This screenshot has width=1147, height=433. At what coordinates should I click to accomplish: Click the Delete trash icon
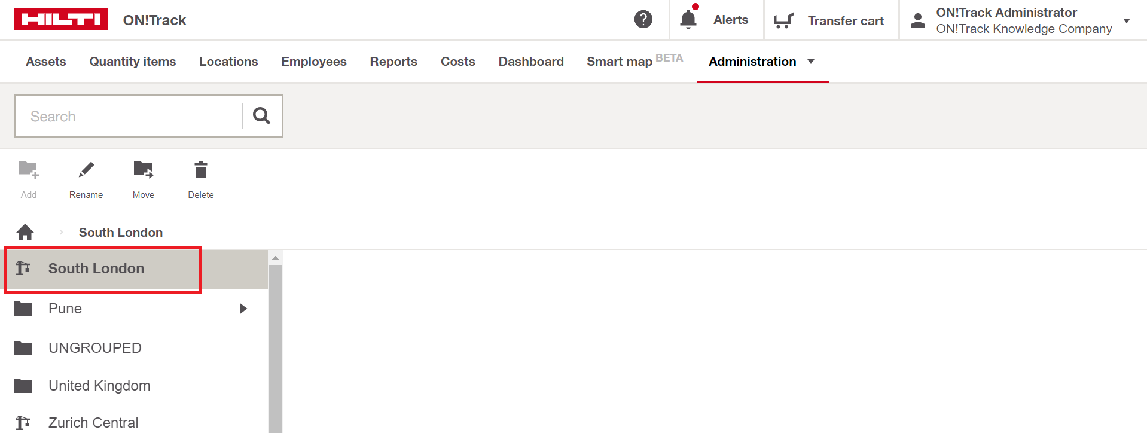coord(201,170)
